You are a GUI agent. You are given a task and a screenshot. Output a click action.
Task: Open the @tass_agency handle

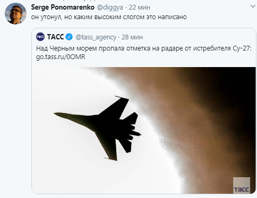coord(96,37)
